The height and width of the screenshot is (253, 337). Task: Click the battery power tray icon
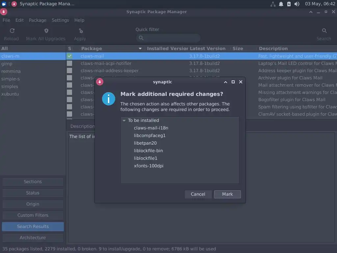click(x=289, y=4)
